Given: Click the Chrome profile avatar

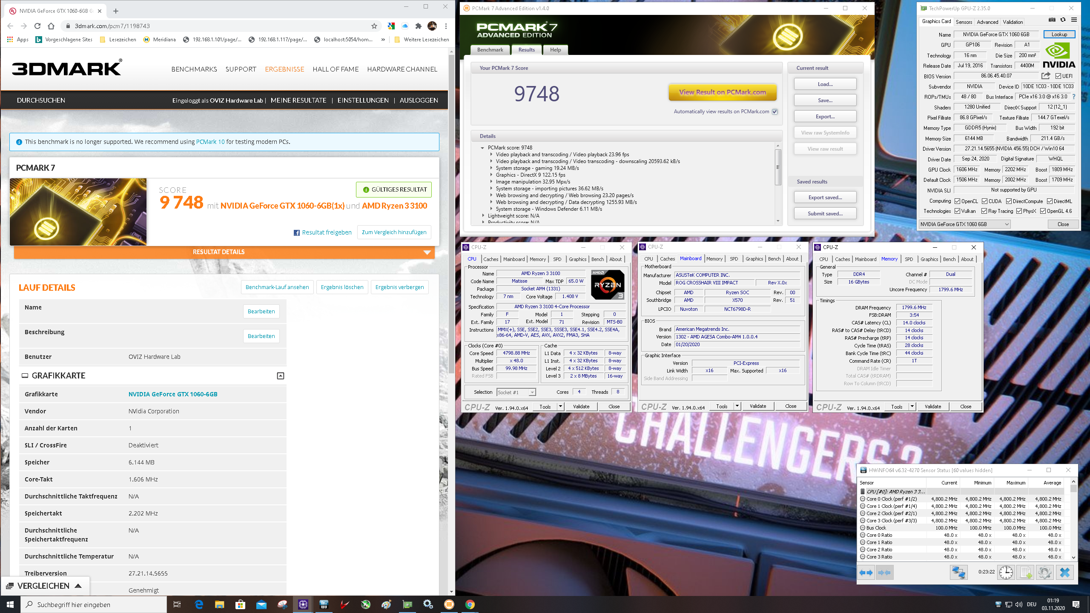Looking at the screenshot, I should 432,26.
